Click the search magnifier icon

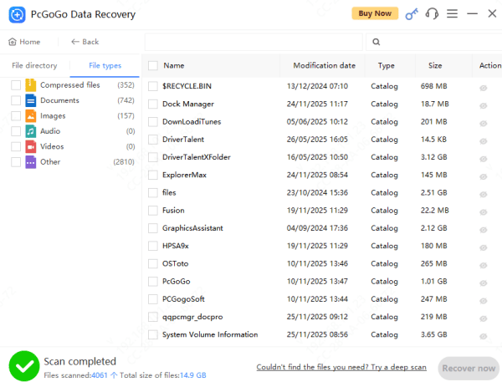tap(376, 41)
